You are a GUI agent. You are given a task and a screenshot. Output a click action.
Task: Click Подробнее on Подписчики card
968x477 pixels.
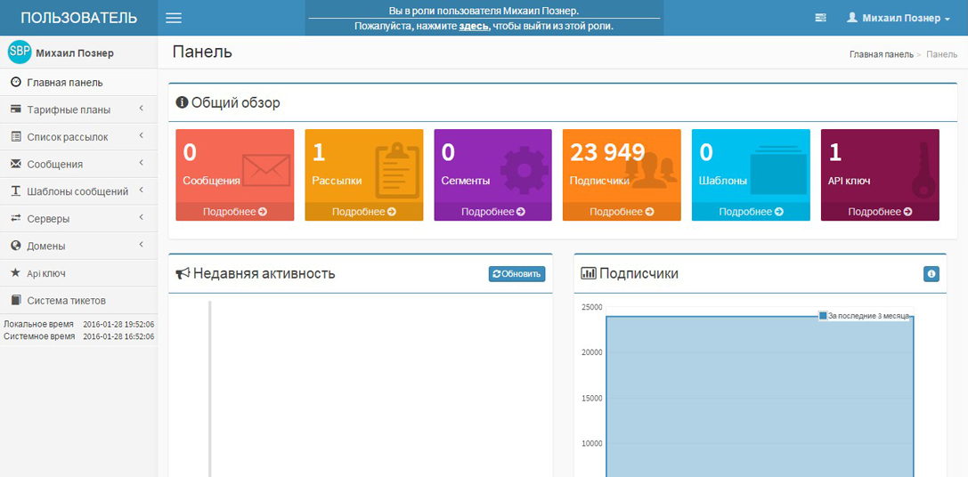tap(622, 212)
